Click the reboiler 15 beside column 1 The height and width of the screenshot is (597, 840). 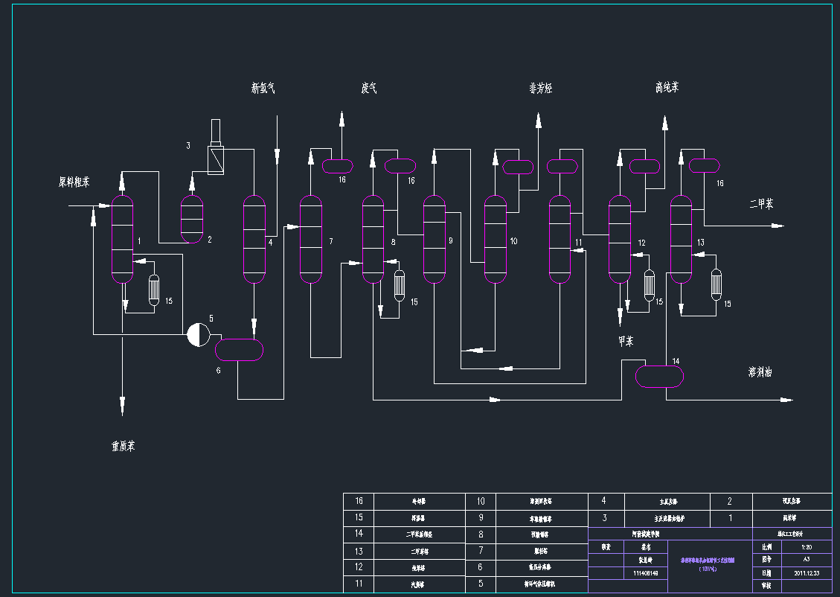pos(154,290)
